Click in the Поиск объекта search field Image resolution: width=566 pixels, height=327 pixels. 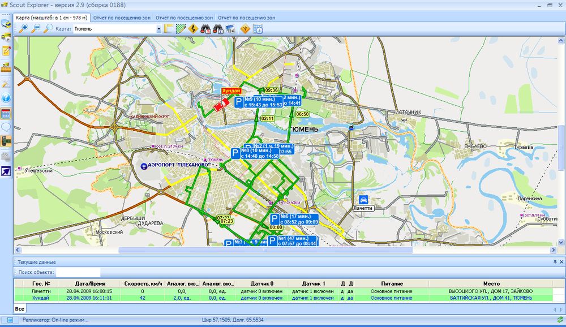pyautogui.click(x=78, y=272)
